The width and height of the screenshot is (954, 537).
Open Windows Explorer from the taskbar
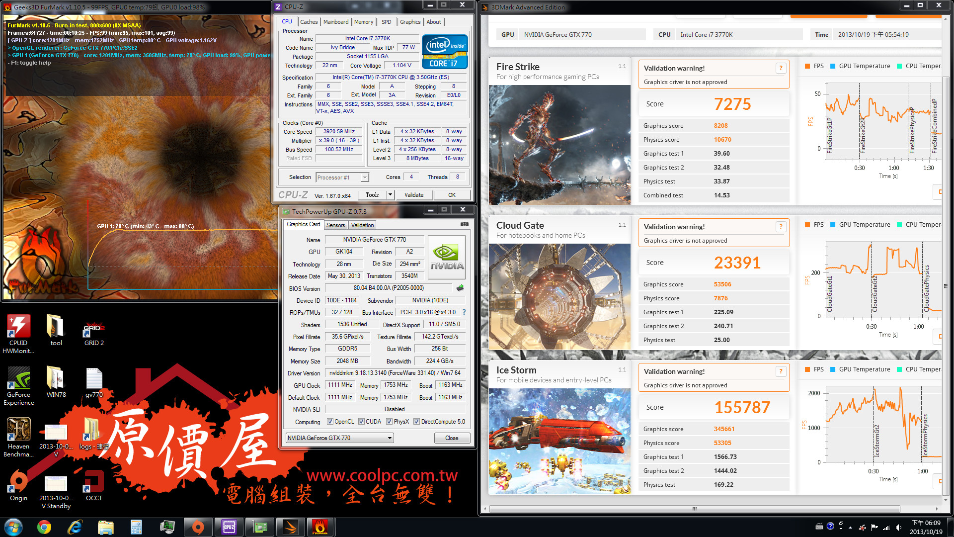tap(106, 527)
